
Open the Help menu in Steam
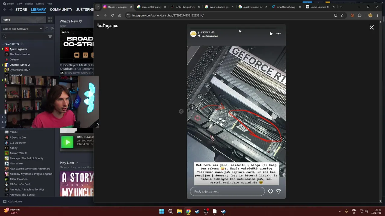click(x=49, y=4)
